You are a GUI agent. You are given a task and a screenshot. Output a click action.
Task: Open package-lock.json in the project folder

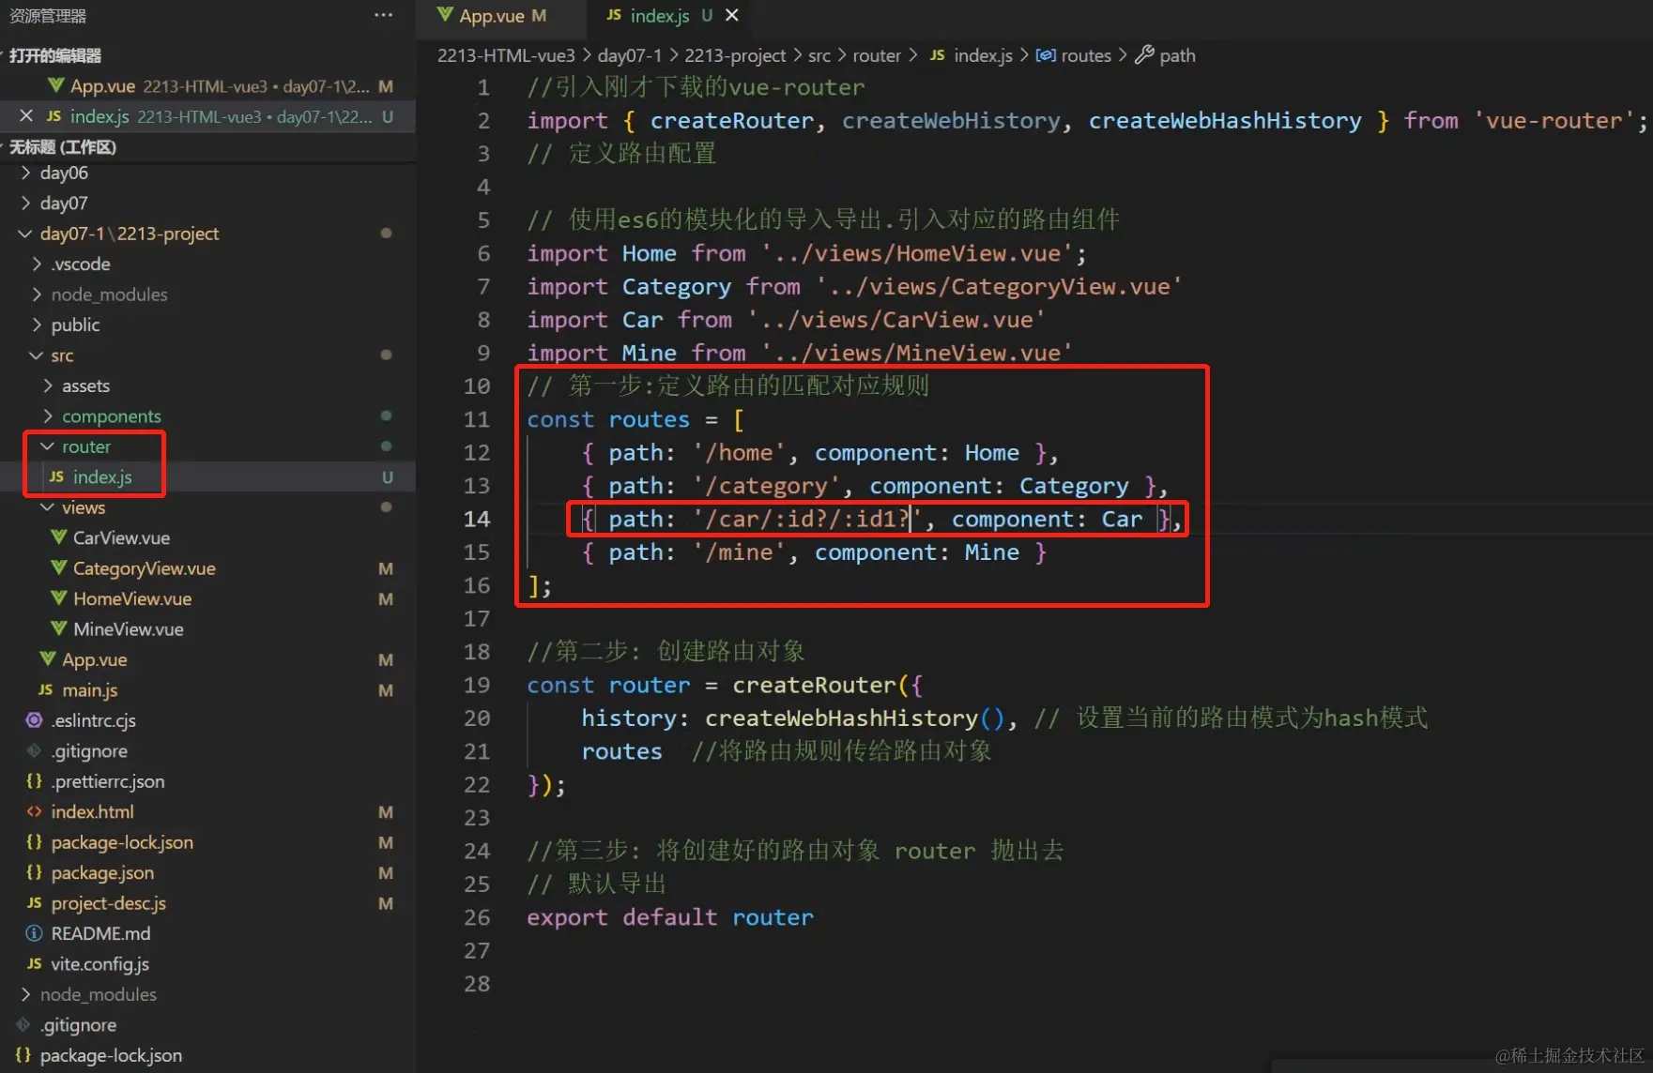[x=122, y=842]
